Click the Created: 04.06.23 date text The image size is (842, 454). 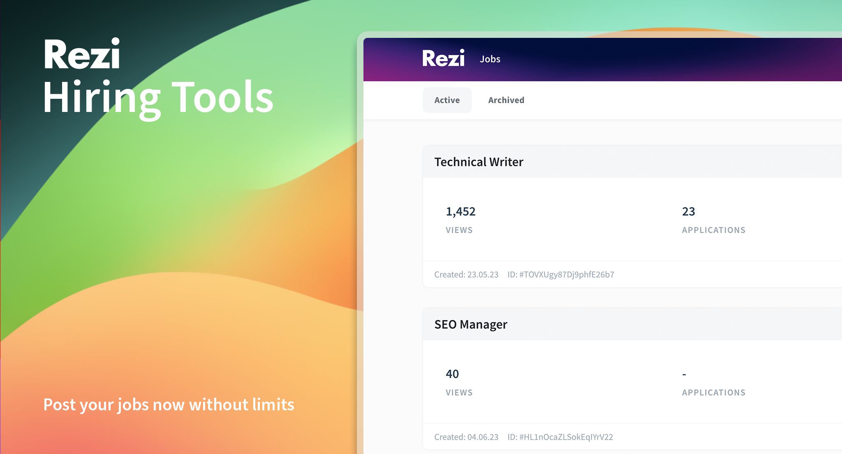click(x=466, y=437)
